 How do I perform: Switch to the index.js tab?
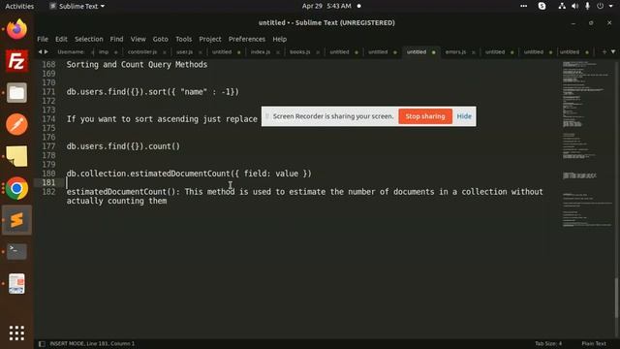point(261,51)
